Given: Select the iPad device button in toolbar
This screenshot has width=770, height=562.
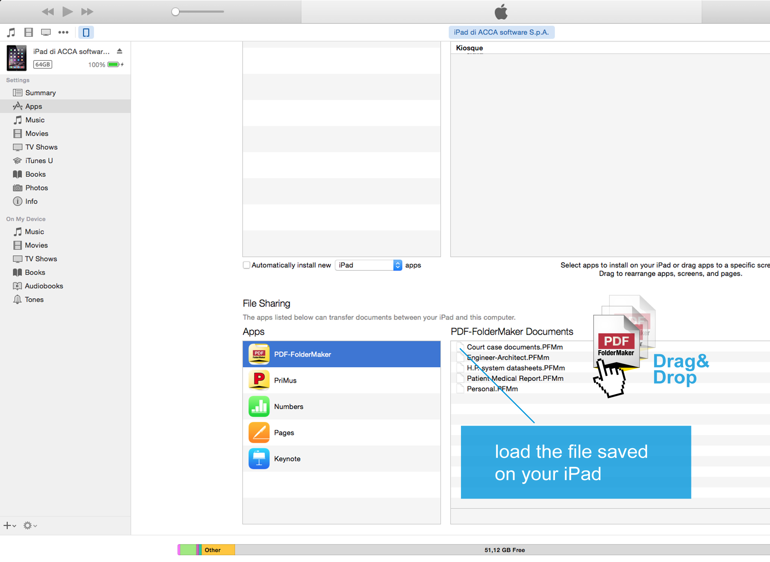Looking at the screenshot, I should (86, 32).
